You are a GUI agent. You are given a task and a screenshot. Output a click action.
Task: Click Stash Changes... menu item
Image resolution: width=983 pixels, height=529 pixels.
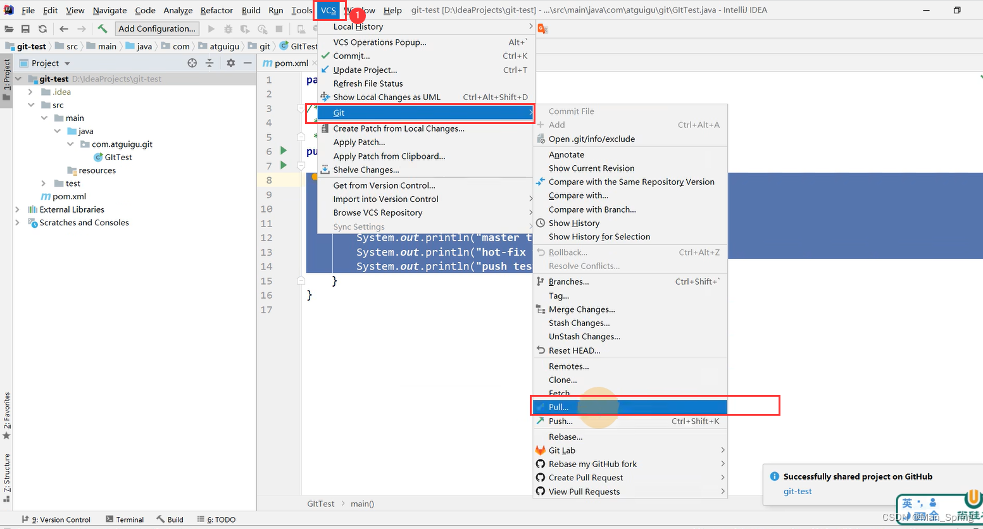[630, 323]
